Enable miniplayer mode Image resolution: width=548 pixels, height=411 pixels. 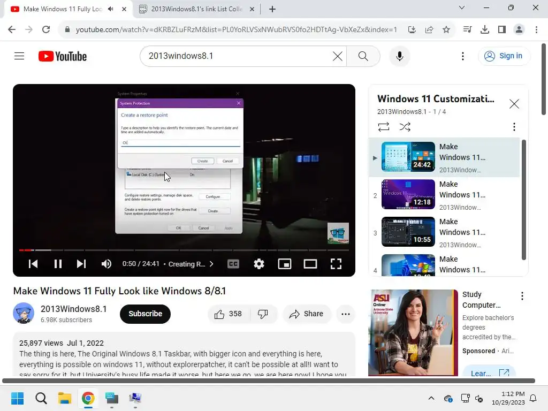[x=285, y=264]
